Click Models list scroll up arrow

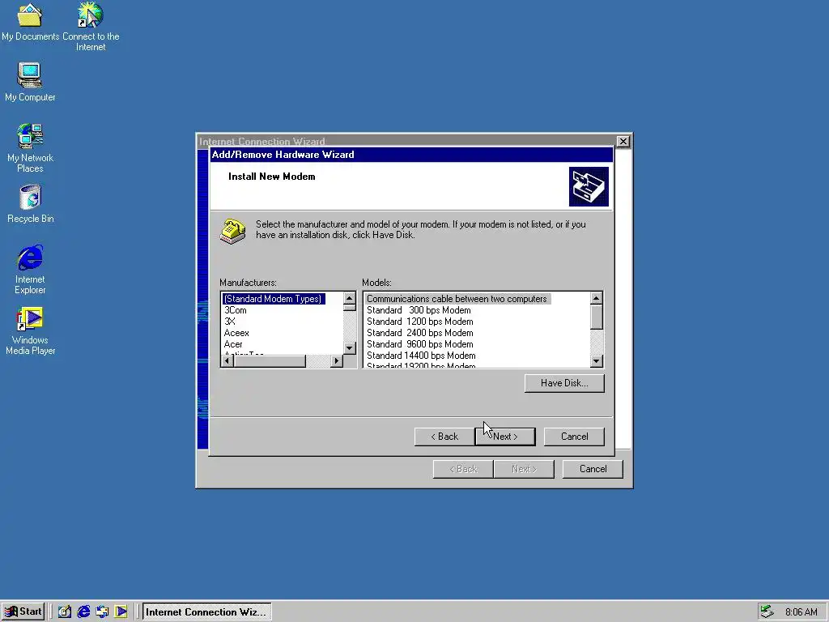(597, 298)
